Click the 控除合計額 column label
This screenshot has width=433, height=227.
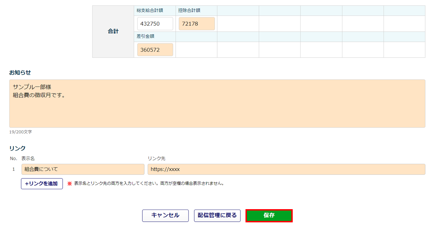[189, 11]
